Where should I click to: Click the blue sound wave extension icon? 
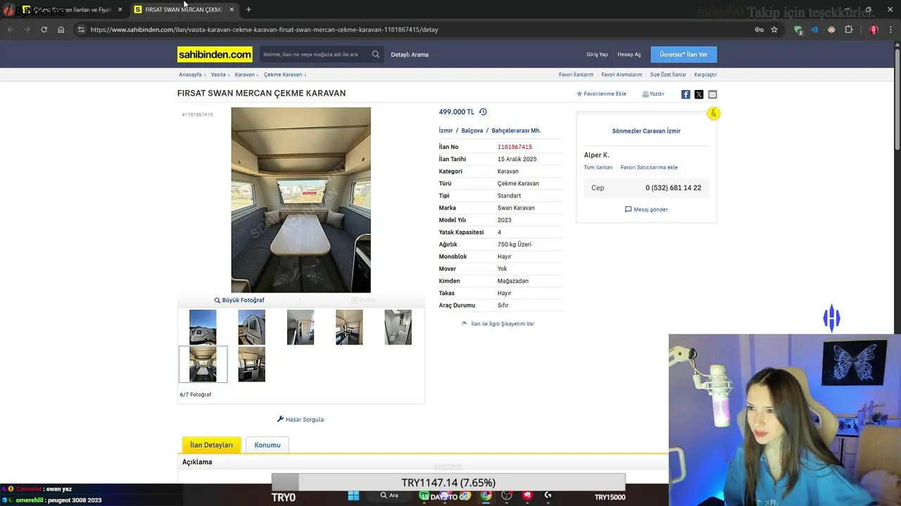pos(814,30)
